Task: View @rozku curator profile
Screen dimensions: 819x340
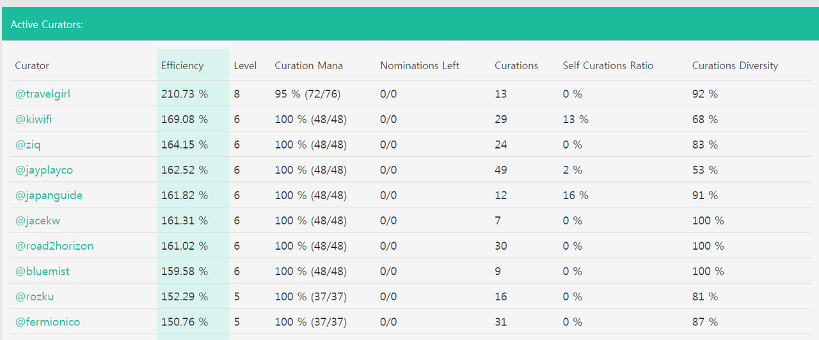Action: [35, 296]
